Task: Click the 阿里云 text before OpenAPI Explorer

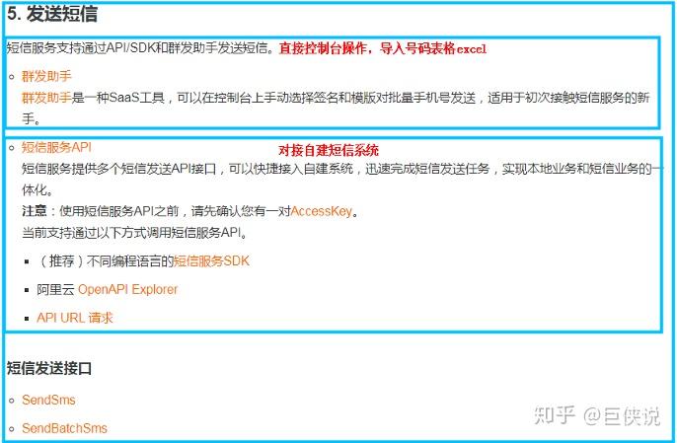Action: point(55,289)
